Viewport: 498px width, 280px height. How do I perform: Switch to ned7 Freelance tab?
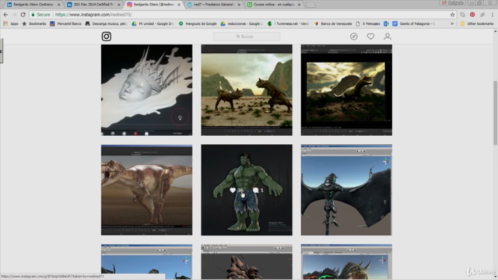point(213,5)
